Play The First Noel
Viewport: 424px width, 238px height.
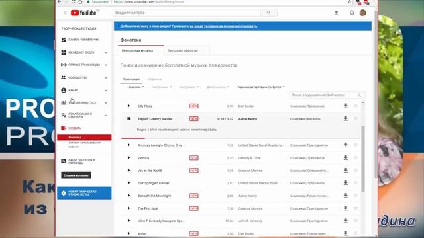(129, 208)
